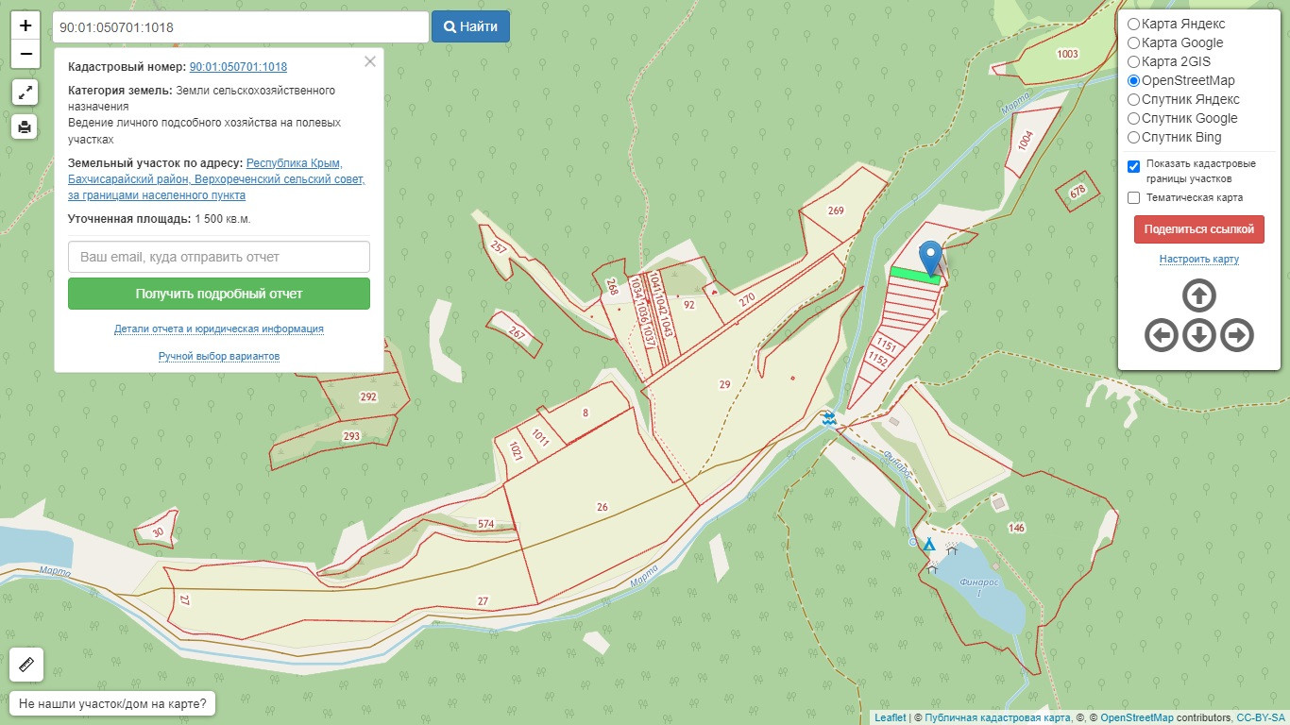Click parcel number 1152 on map
This screenshot has height=725, width=1290.
[877, 360]
